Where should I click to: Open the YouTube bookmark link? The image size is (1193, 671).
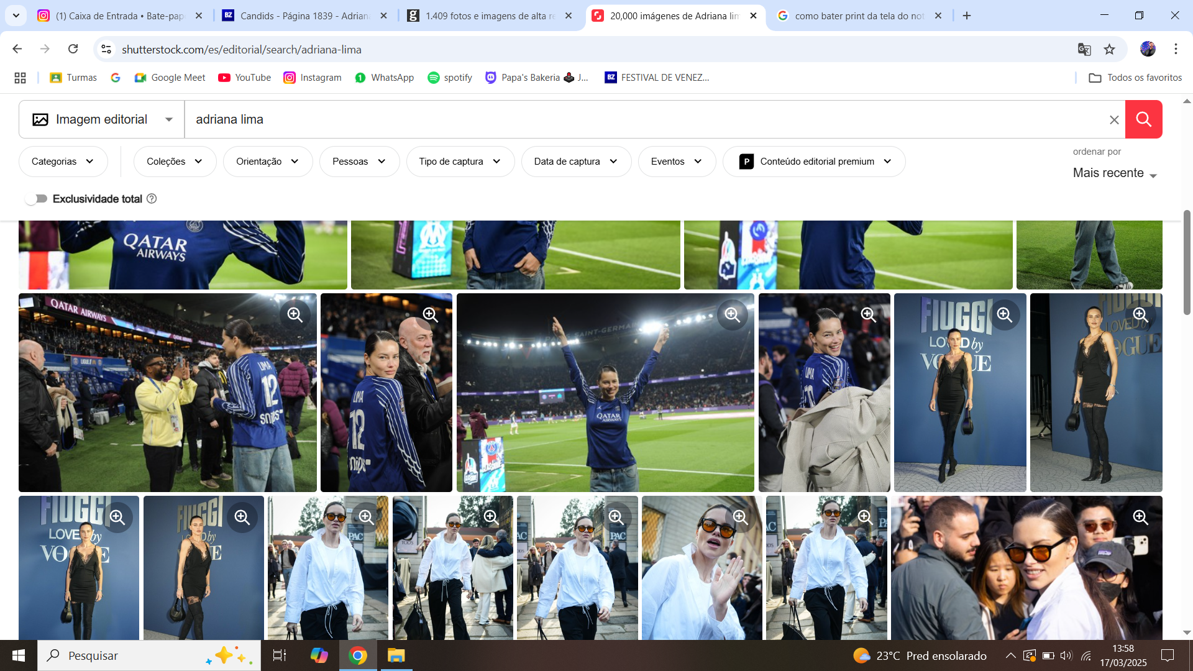[245, 78]
